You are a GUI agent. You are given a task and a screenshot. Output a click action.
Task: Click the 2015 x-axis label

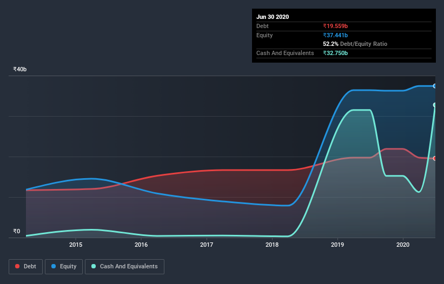(x=76, y=245)
